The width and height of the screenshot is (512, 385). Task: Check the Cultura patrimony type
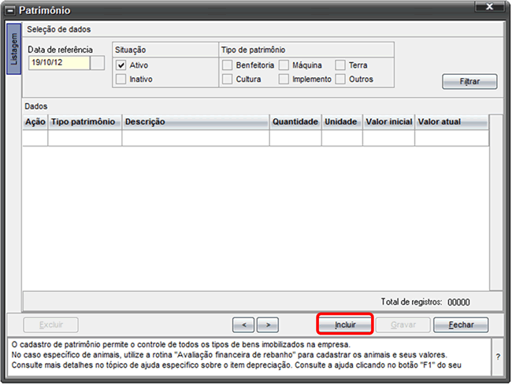click(228, 80)
